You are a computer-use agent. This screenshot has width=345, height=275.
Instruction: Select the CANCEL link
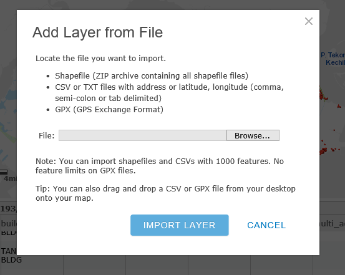click(x=266, y=225)
